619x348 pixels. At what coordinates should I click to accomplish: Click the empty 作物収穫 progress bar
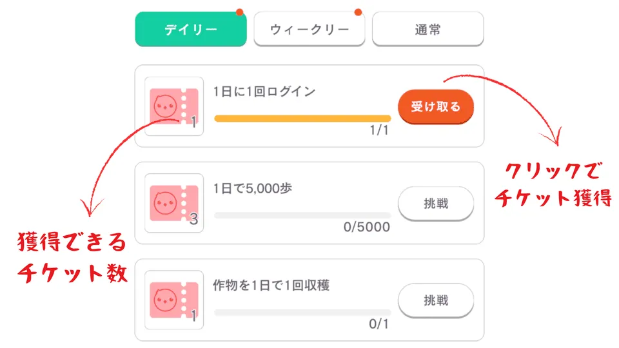click(x=302, y=312)
